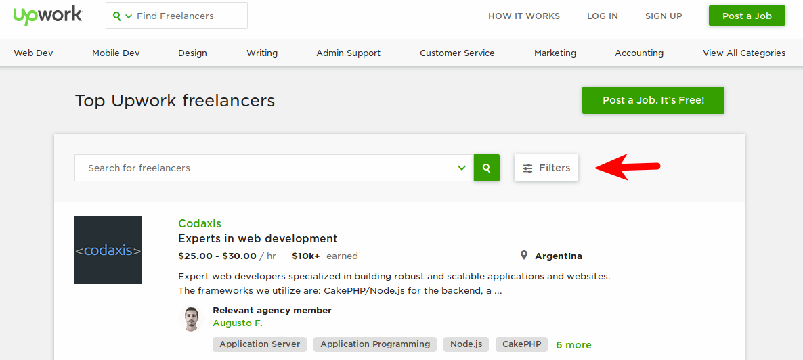The width and height of the screenshot is (803, 360).
Task: Go to the Marketing category
Action: click(x=555, y=53)
